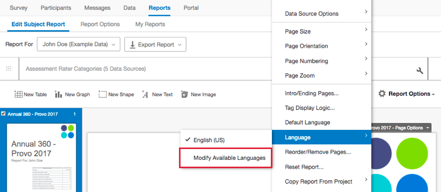Screen dimensions: 441x192
Task: Open Intro/Ending Pages menu entry
Action: pos(322,94)
